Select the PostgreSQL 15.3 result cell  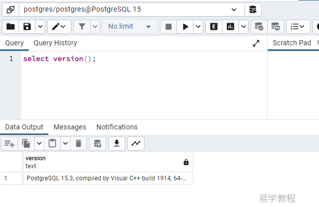108,178
